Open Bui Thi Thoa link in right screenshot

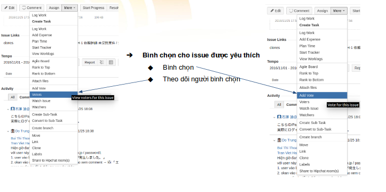coord(287,148)
